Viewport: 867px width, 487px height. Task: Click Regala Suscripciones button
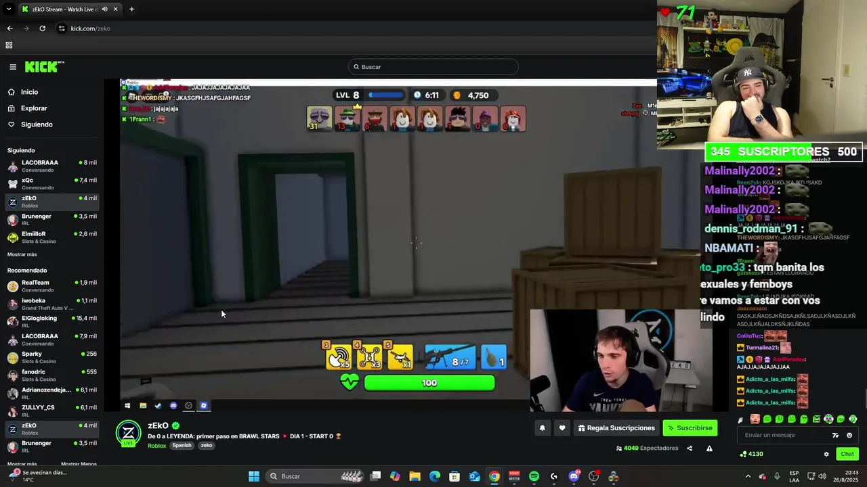616,428
